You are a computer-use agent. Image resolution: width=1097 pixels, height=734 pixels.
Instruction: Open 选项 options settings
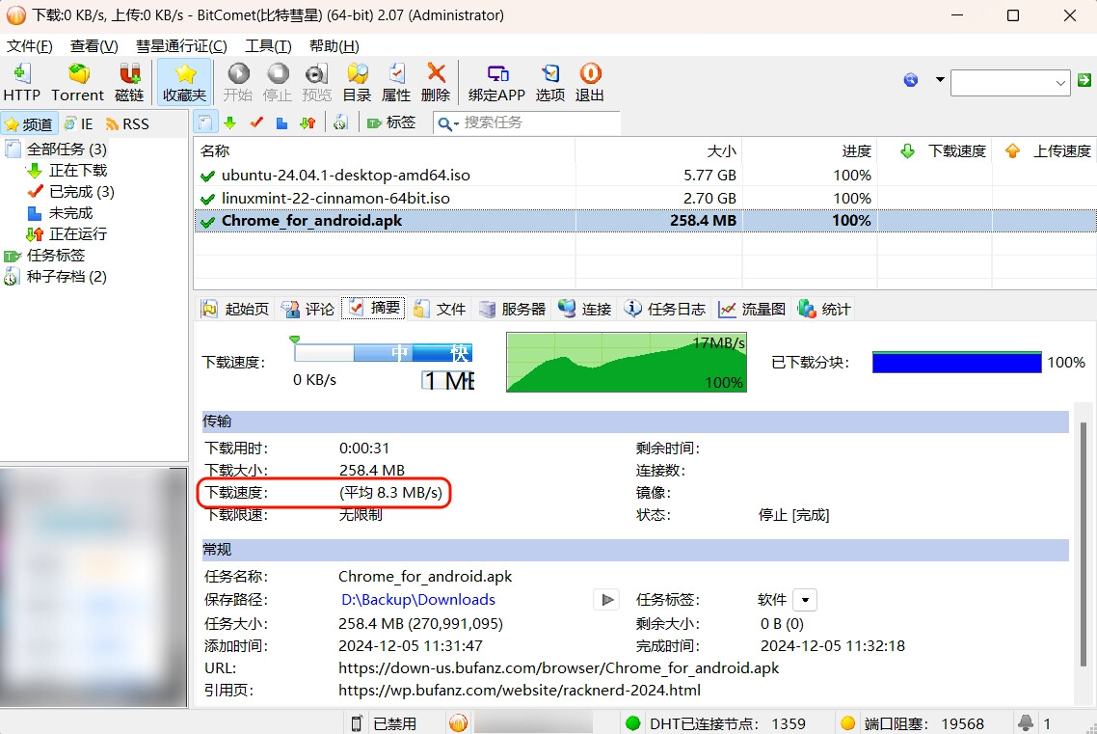(x=549, y=83)
